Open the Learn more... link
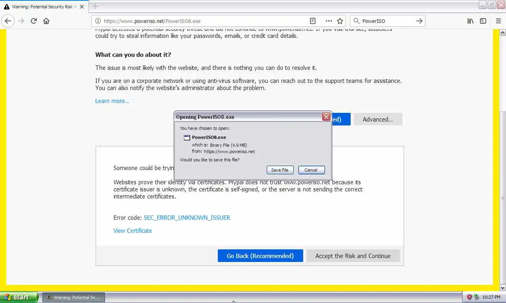 coord(112,101)
